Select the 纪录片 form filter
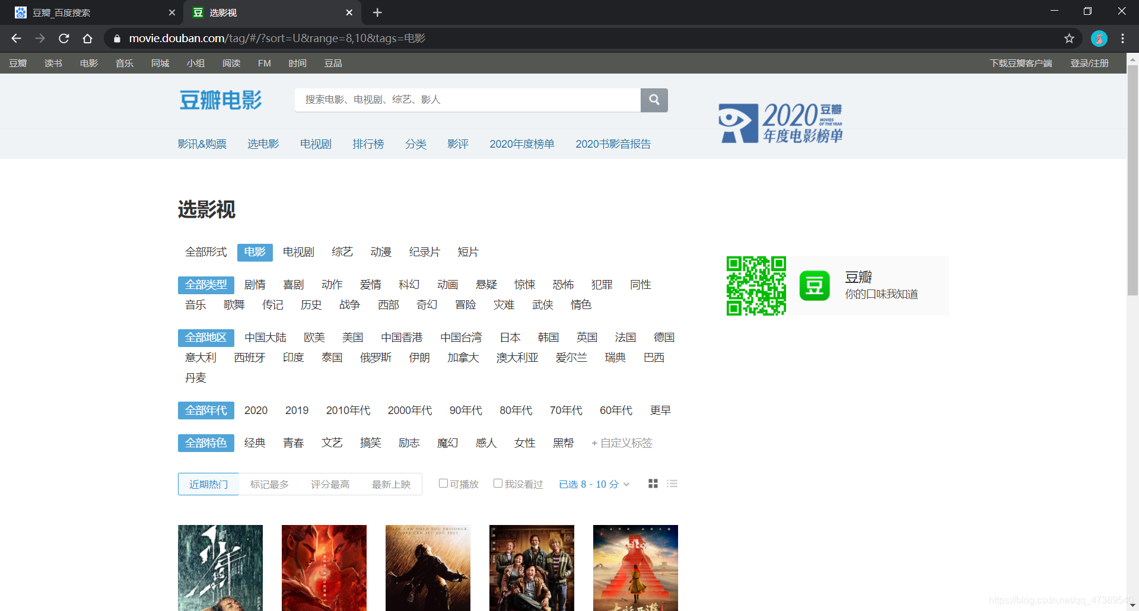Viewport: 1139px width, 611px height. (x=425, y=252)
